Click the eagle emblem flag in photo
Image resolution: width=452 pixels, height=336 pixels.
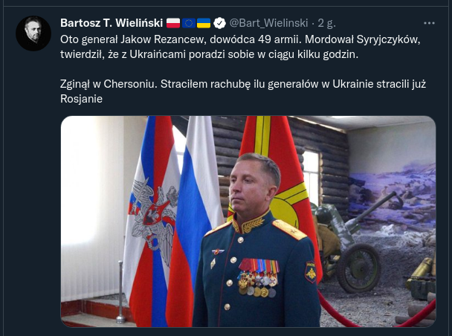150,222
